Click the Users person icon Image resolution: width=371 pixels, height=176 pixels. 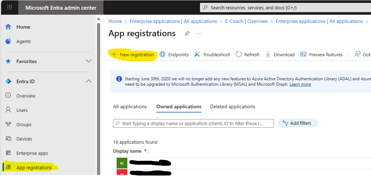8,110
